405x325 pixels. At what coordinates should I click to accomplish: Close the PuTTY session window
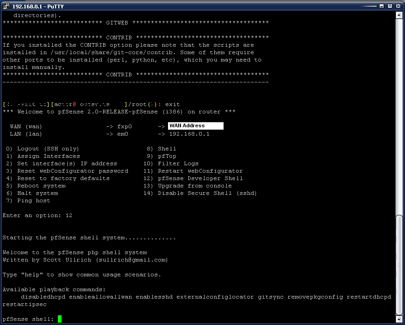tap(398, 6)
